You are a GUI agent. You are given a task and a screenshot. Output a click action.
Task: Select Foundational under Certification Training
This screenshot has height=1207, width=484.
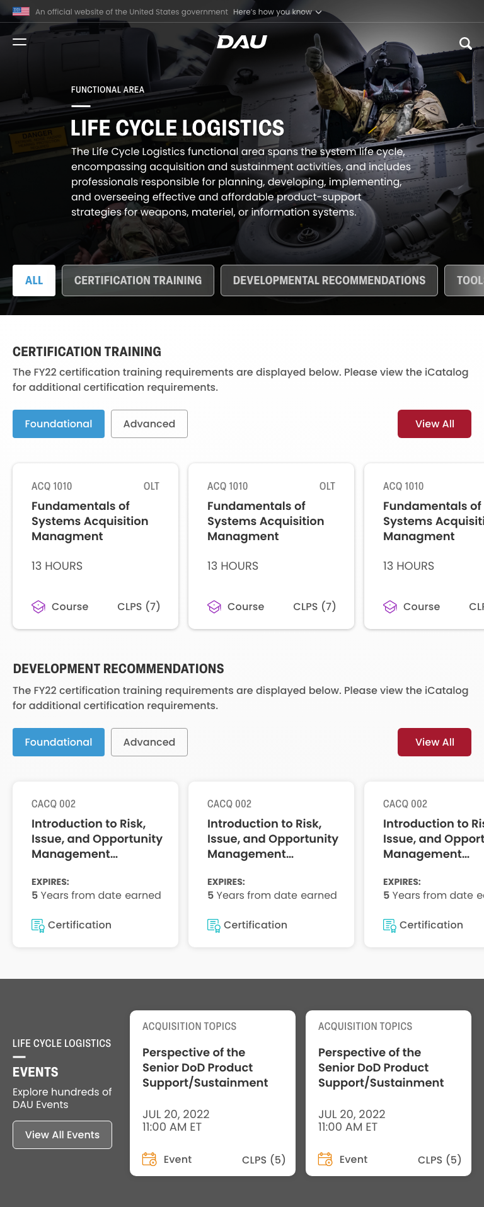(x=59, y=424)
